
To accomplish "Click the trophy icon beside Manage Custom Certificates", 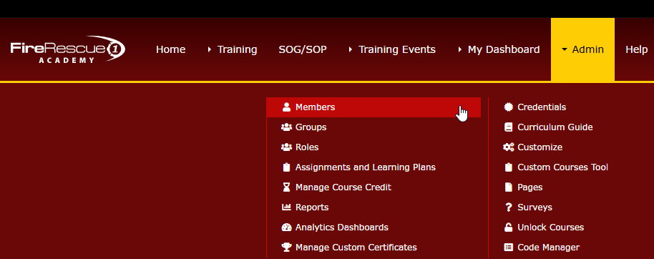I will coord(286,248).
